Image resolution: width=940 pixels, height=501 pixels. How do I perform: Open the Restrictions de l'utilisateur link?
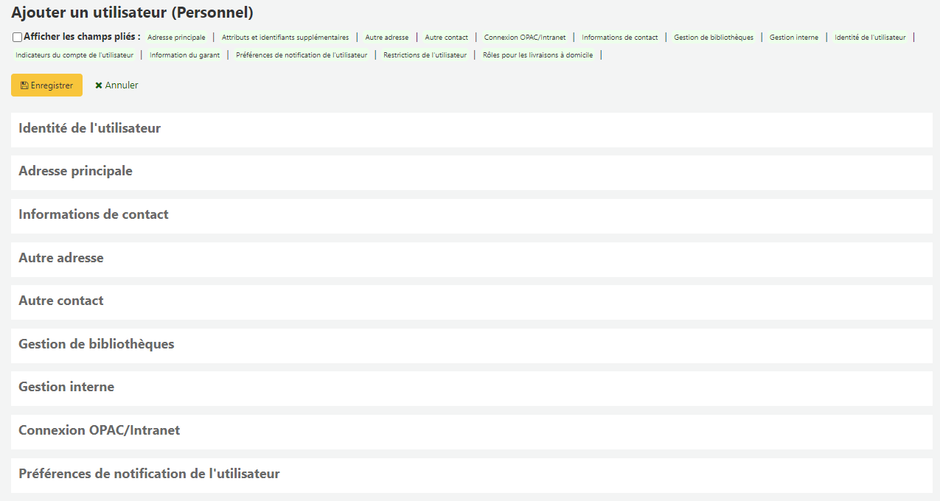tap(425, 55)
